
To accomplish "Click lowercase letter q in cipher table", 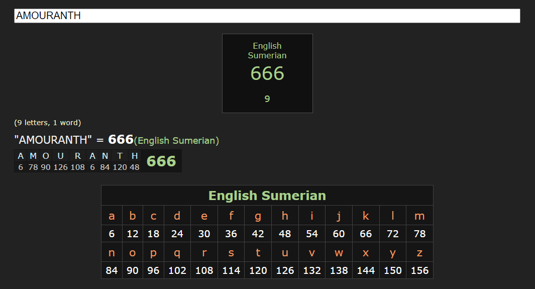I will click(177, 253).
